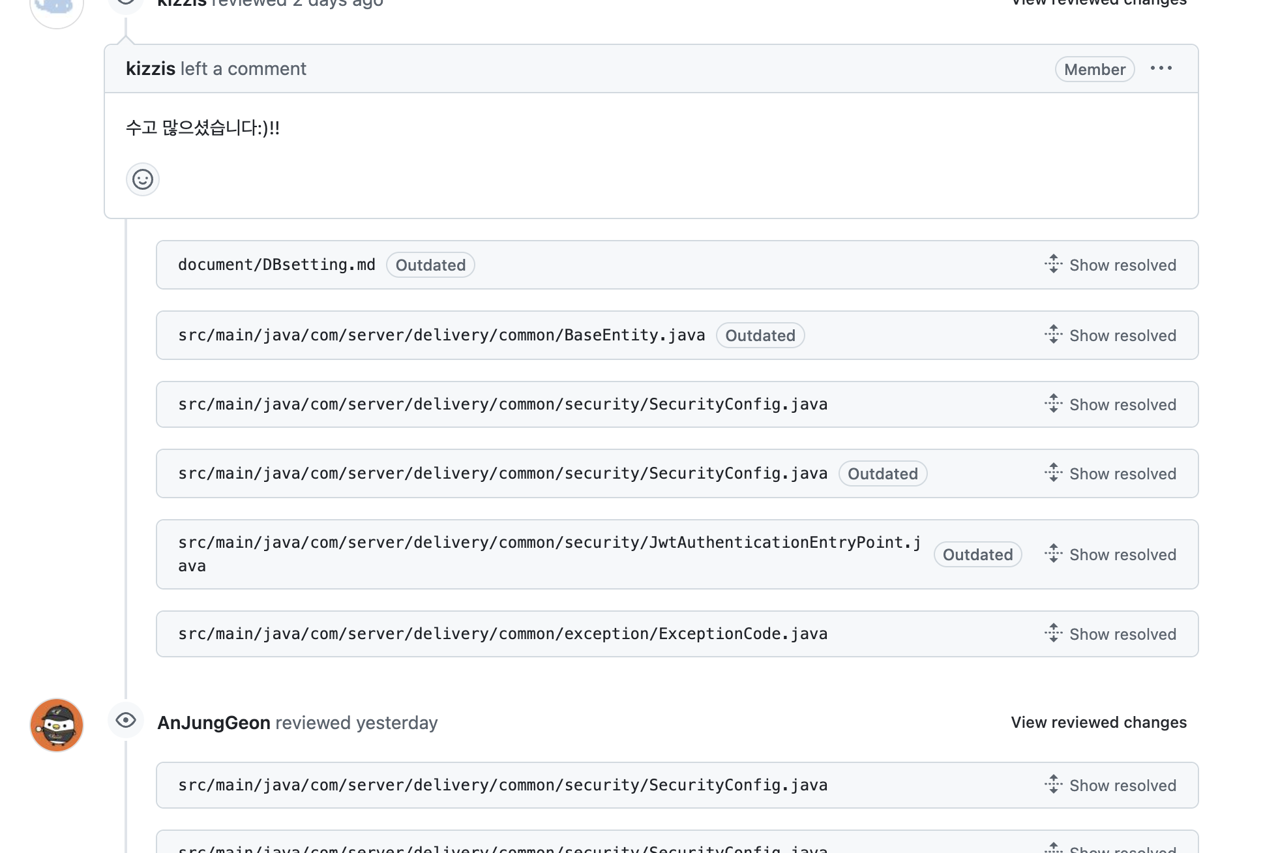
Task: Open file path ExceptionCode.java
Action: click(502, 634)
